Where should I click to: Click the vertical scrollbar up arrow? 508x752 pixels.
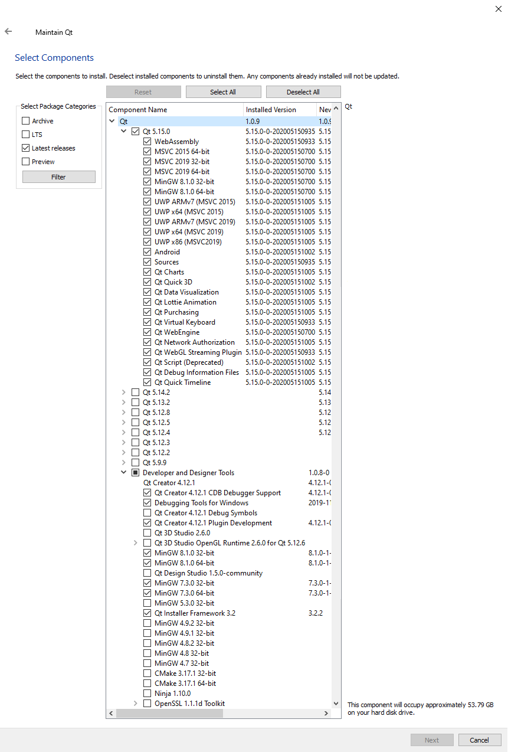(x=336, y=109)
